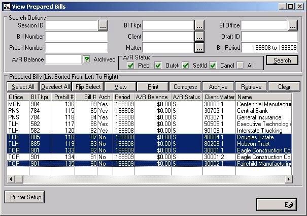The height and width of the screenshot is (216, 307).
Task: Click the Compress button
Action: click(x=185, y=86)
